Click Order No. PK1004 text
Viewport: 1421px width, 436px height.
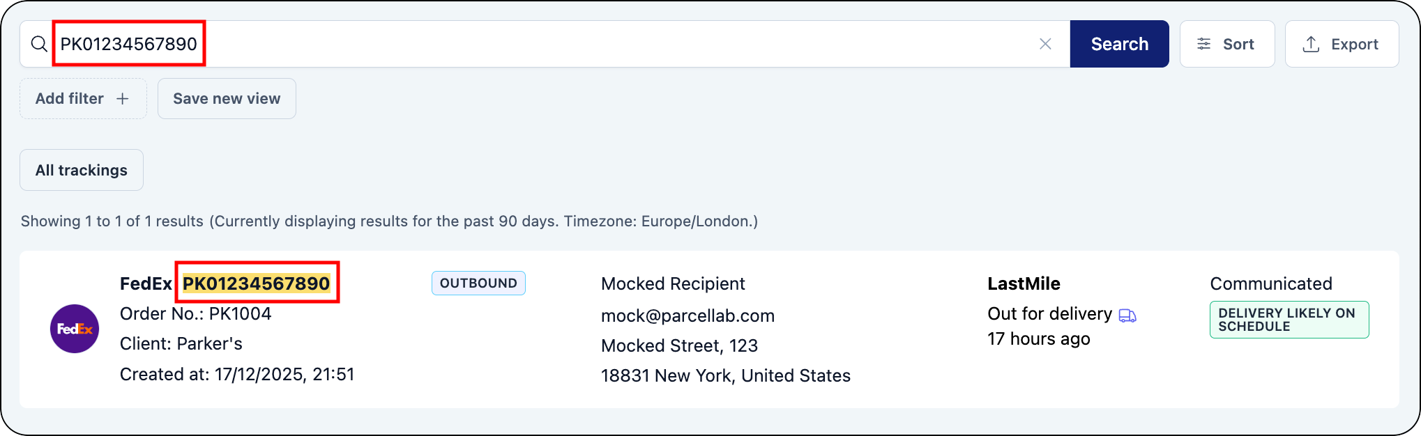pyautogui.click(x=196, y=313)
